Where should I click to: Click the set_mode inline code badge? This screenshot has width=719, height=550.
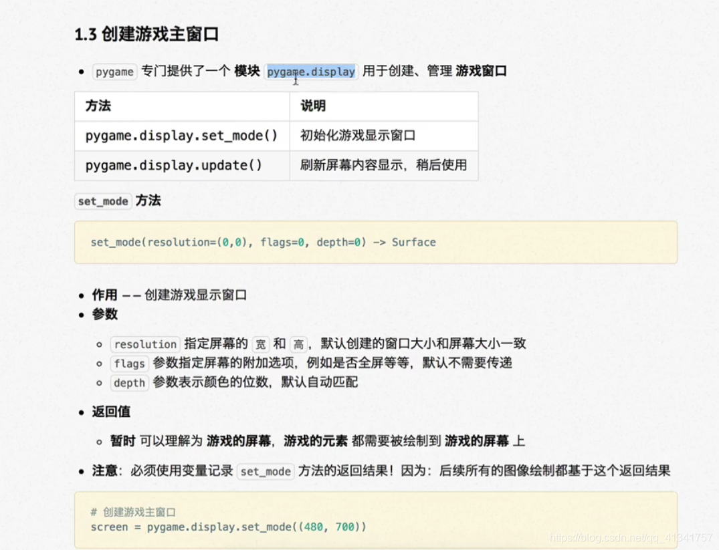[x=102, y=200]
